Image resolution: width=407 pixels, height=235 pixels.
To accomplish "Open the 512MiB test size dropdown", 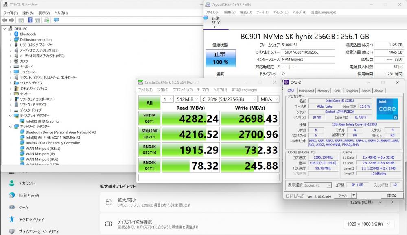I will (187, 99).
